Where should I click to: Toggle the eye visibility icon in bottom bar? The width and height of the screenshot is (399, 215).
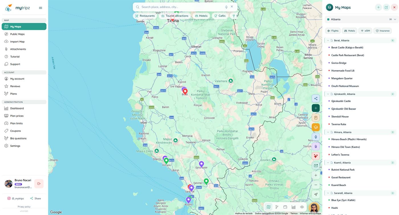tap(302, 207)
